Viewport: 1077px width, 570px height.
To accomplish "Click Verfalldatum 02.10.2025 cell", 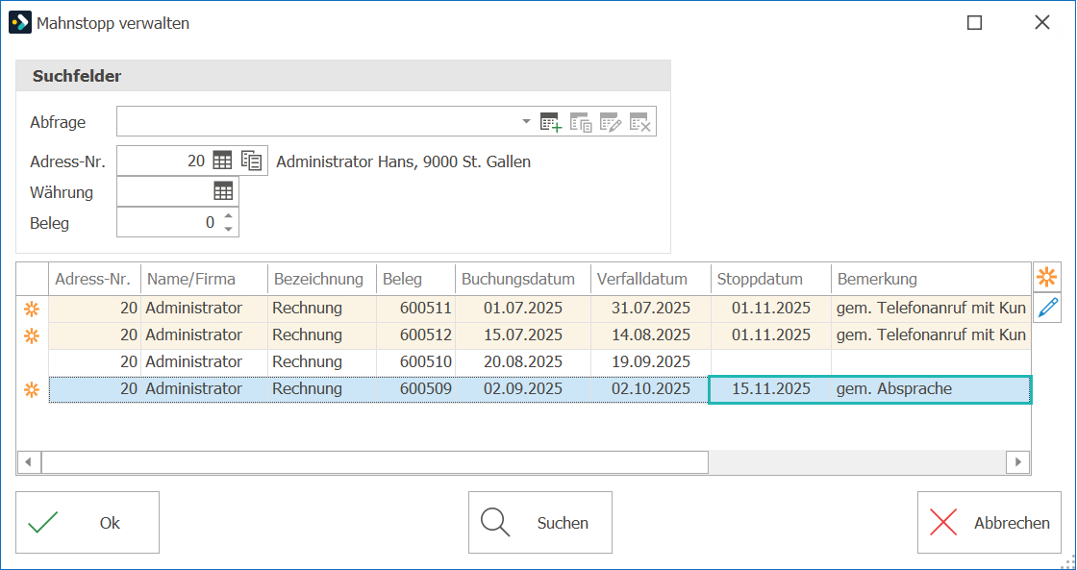I will tap(651, 388).
